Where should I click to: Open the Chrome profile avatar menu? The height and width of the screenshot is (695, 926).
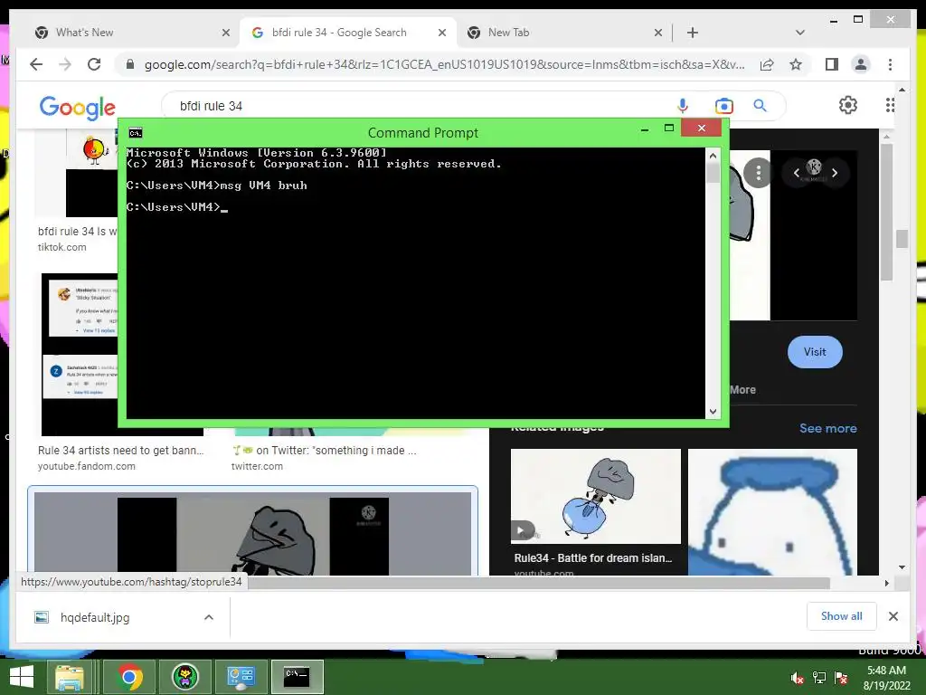click(x=861, y=64)
